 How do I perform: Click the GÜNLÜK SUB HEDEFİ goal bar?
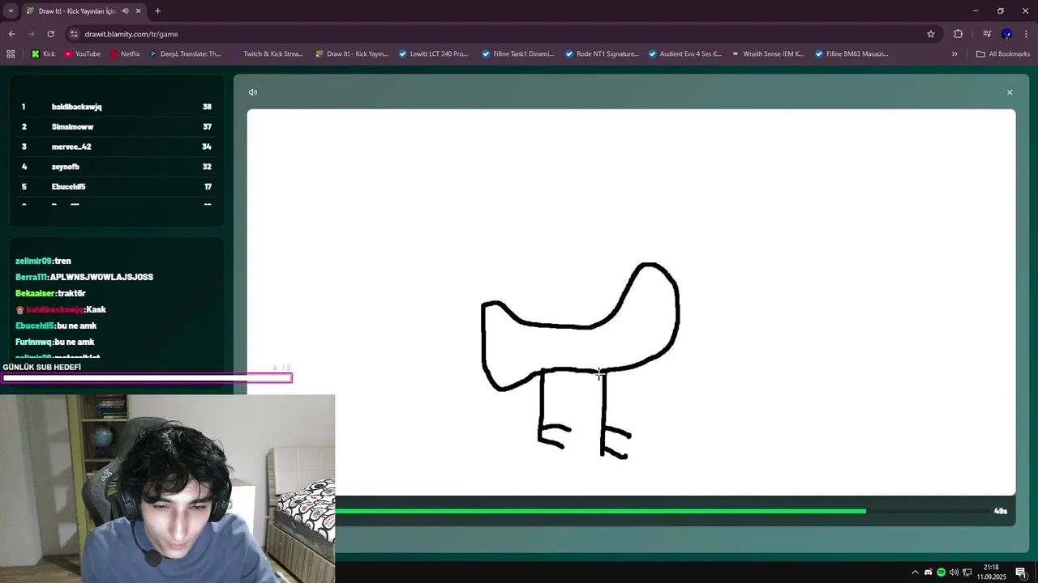click(x=147, y=377)
